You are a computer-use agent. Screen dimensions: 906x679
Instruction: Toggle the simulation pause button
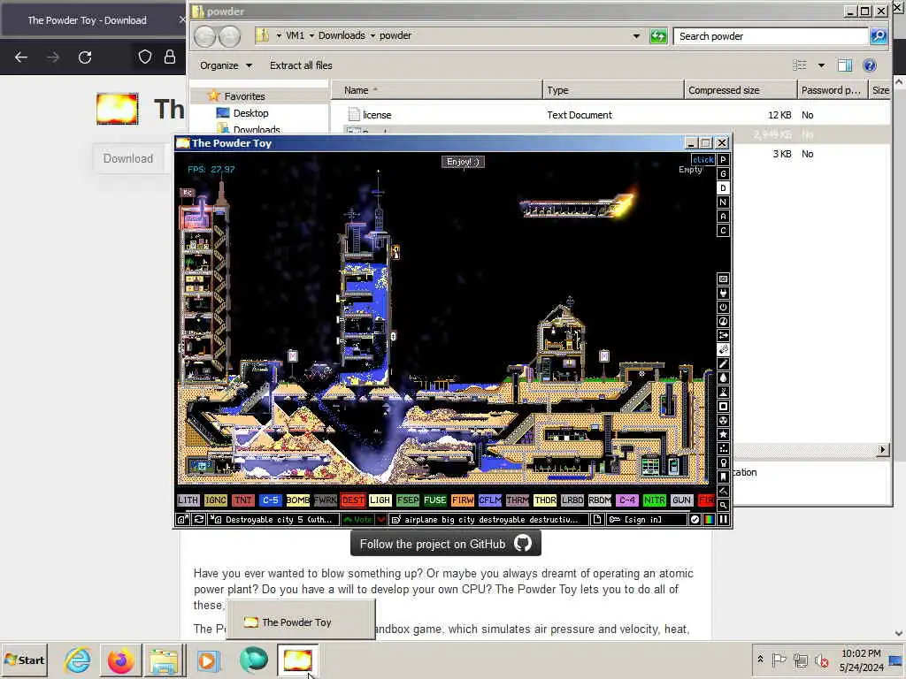point(723,520)
